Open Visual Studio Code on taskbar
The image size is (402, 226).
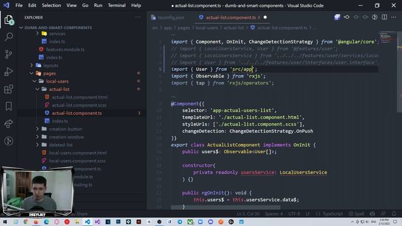pyautogui.click(x=87, y=222)
